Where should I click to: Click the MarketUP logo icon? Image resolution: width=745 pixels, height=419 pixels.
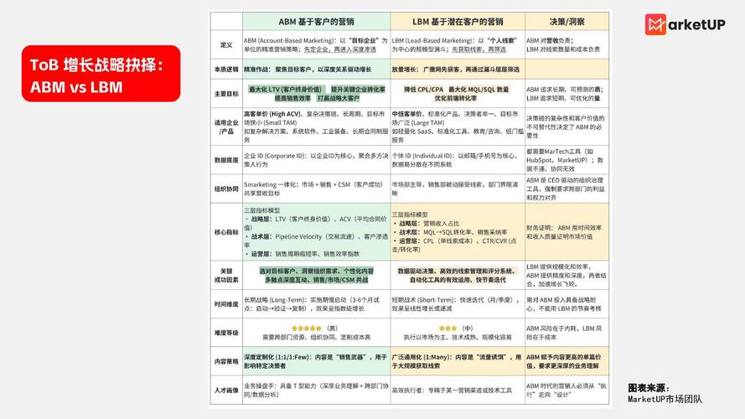[x=655, y=24]
